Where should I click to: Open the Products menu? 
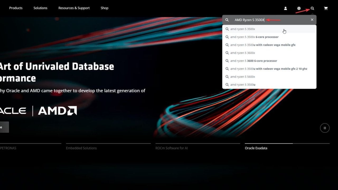16,8
